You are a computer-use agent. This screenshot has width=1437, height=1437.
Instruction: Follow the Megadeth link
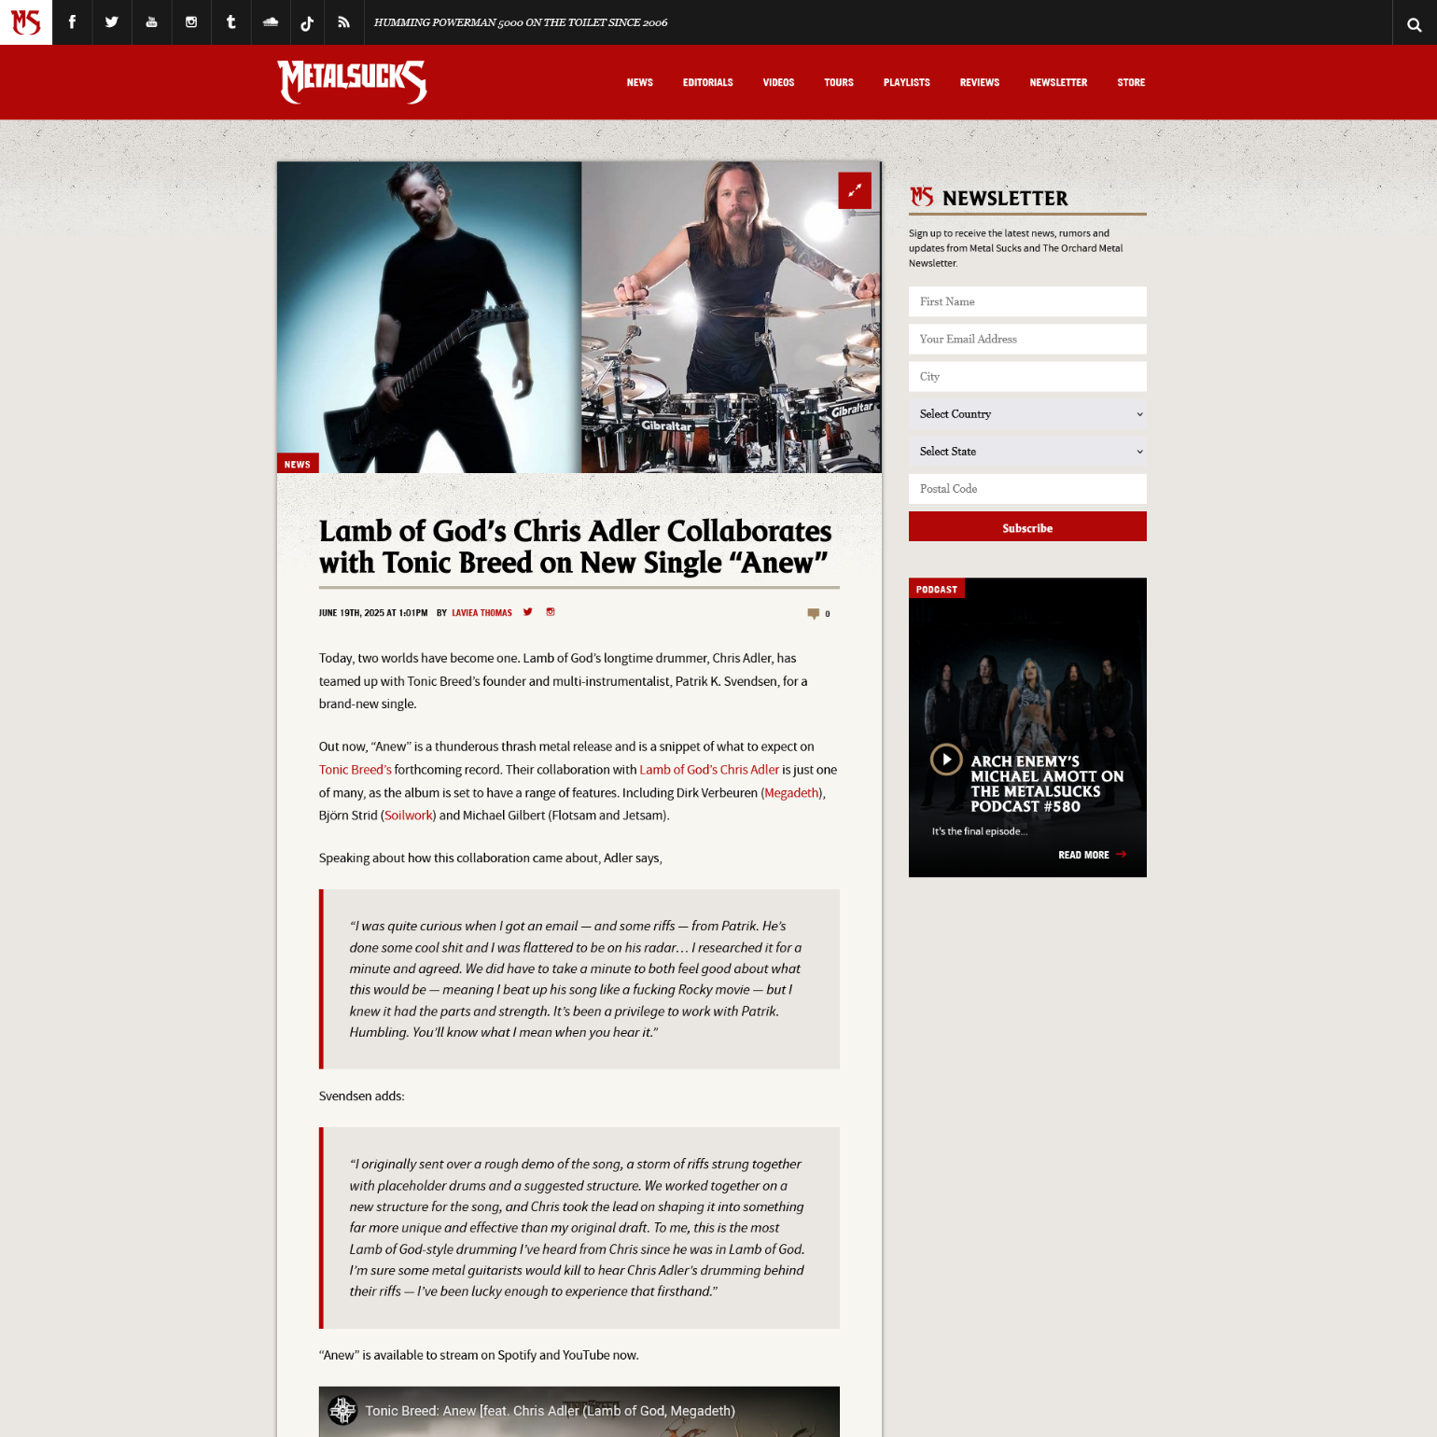click(x=791, y=793)
